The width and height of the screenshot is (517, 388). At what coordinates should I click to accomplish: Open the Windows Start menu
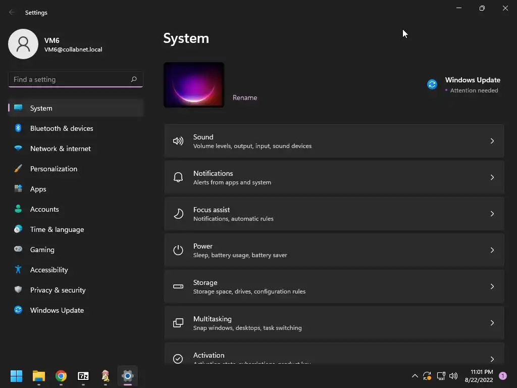(x=16, y=376)
